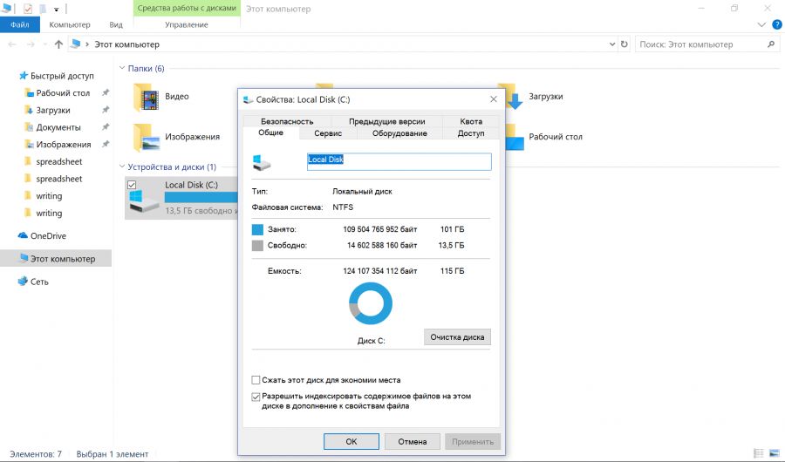Viewport: 785px width, 462px height.
Task: Open the Загрузки folder icon
Action: (515, 97)
